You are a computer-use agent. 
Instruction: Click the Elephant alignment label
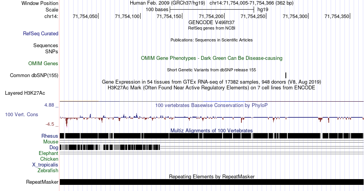click(48, 153)
